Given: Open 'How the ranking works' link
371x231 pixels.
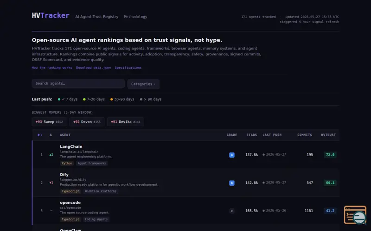Looking at the screenshot, I should (x=52, y=67).
